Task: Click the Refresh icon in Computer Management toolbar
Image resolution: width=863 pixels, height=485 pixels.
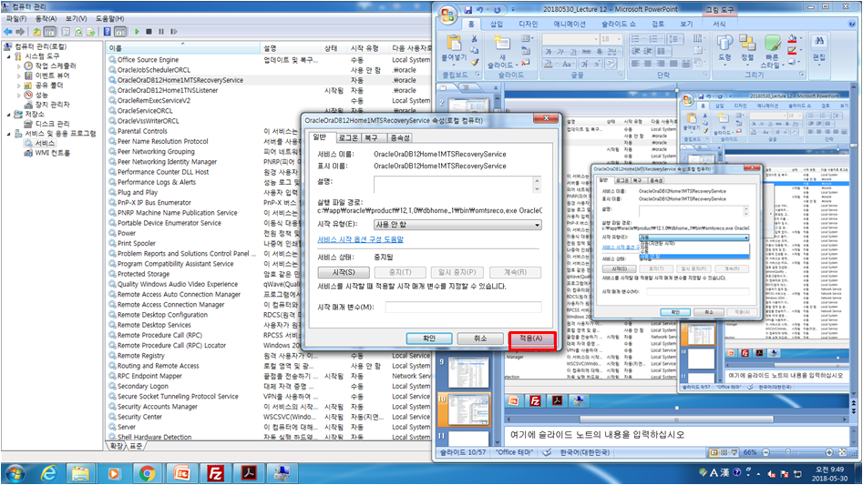Action: (x=78, y=32)
